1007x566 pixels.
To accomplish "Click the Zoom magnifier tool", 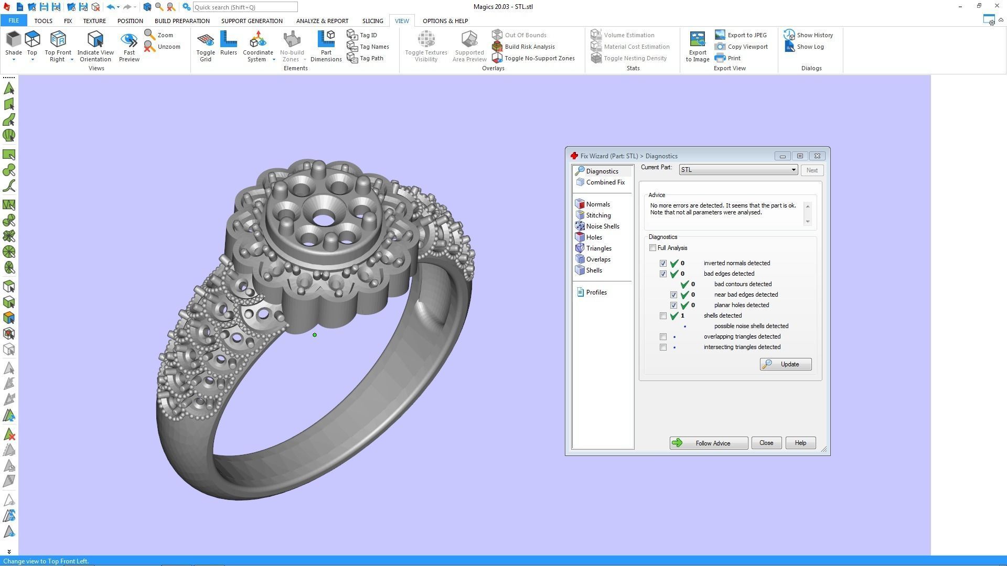I will 159,35.
